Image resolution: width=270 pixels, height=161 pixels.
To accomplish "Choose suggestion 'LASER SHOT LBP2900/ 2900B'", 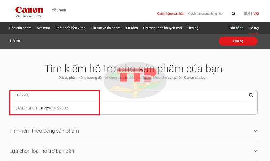I will (x=42, y=108).
